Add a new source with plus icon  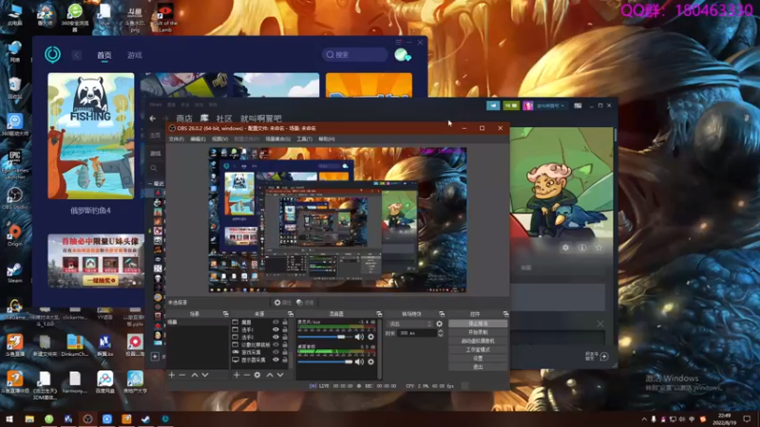[237, 375]
